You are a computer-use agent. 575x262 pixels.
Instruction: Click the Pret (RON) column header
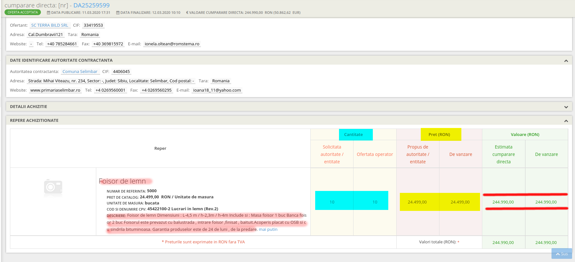tap(439, 134)
